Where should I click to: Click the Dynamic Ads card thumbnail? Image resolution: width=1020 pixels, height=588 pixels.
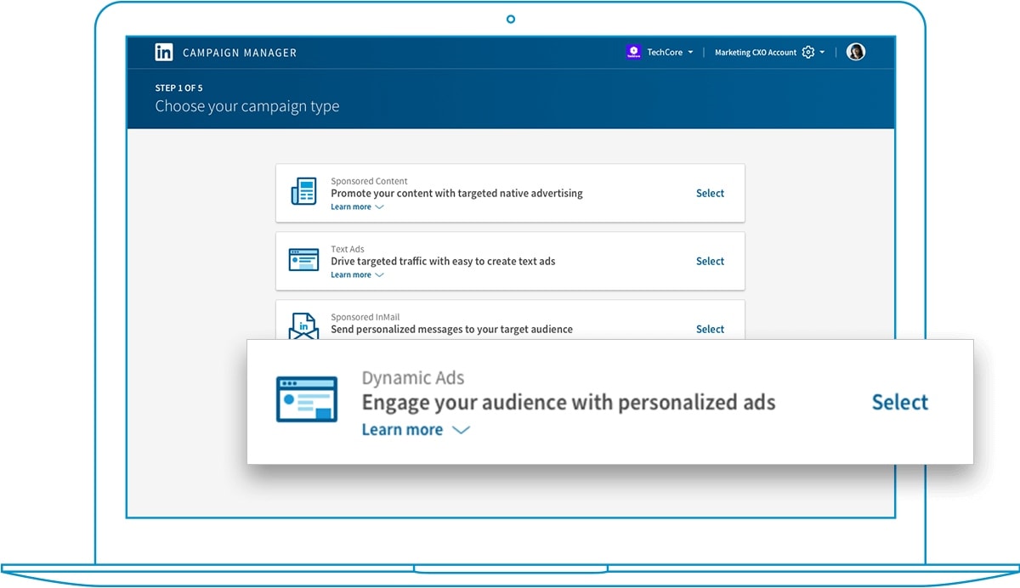coord(307,399)
